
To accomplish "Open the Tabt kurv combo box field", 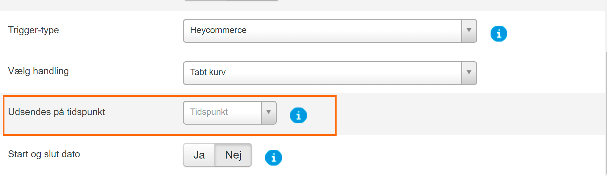I will click(x=330, y=73).
